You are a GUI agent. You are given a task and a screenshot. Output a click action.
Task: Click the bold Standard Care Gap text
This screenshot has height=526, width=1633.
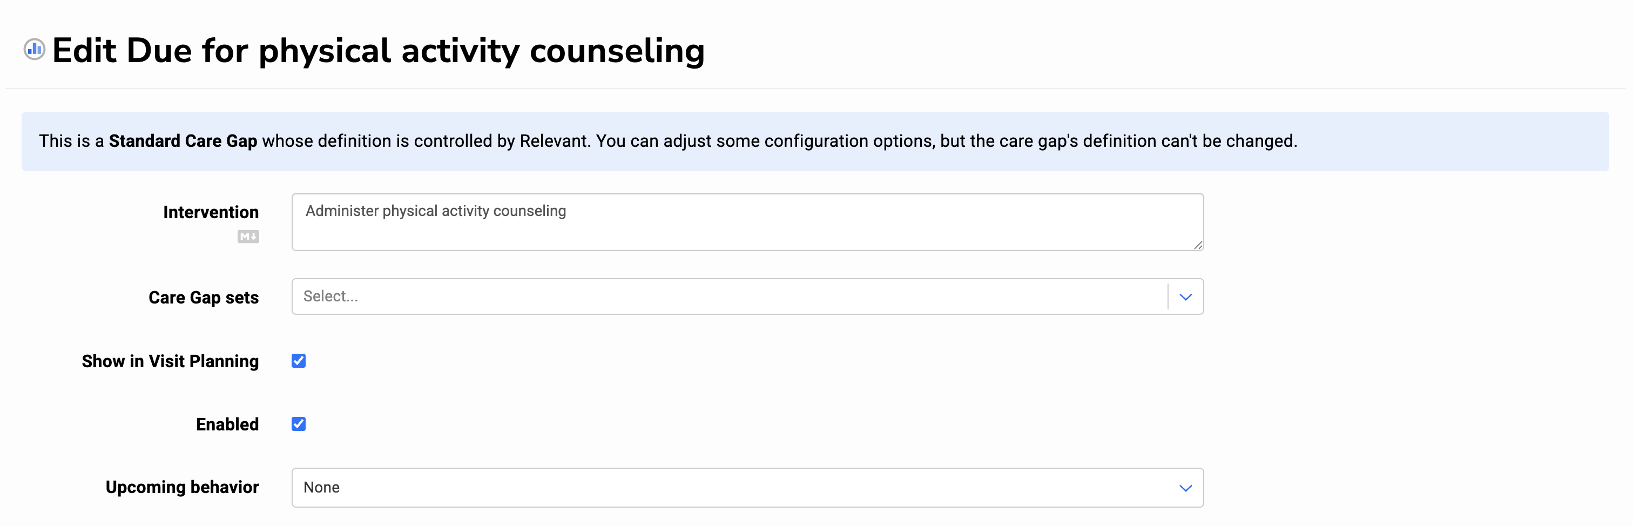pyautogui.click(x=183, y=141)
